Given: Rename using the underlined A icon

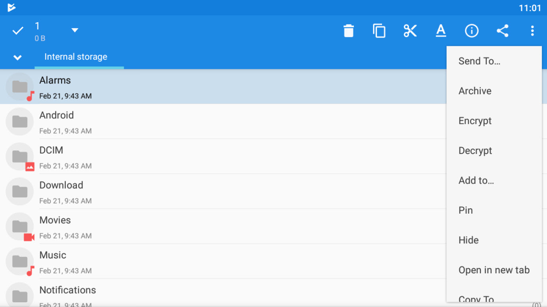Looking at the screenshot, I should [441, 30].
